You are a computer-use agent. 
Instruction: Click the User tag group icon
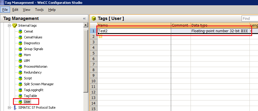pyautogui.click(x=20, y=102)
